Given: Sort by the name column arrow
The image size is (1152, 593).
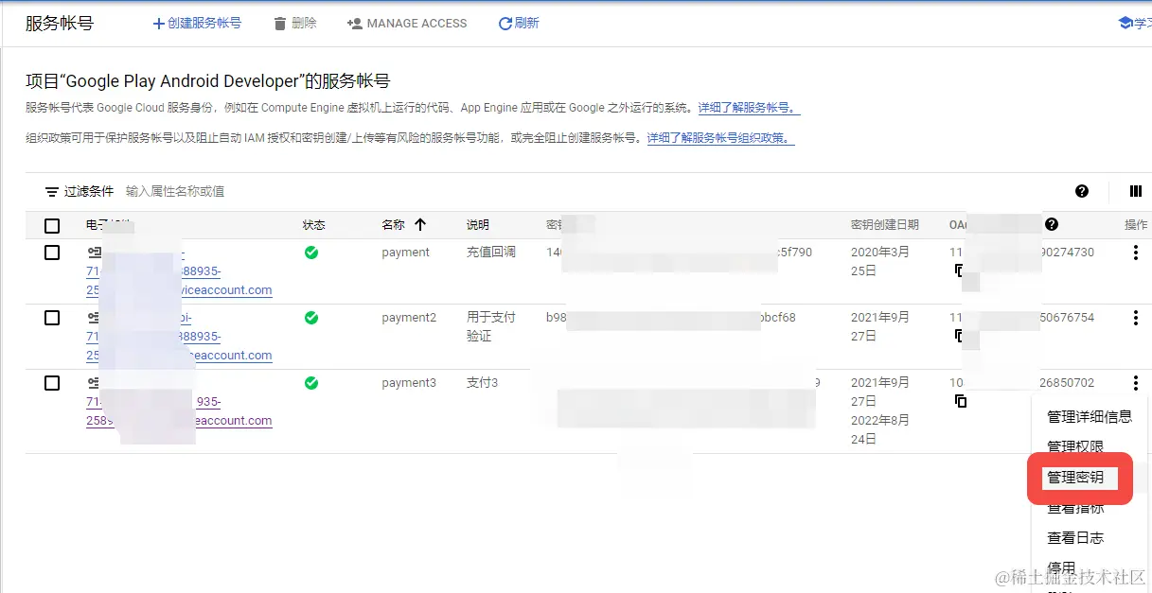Looking at the screenshot, I should pos(420,225).
